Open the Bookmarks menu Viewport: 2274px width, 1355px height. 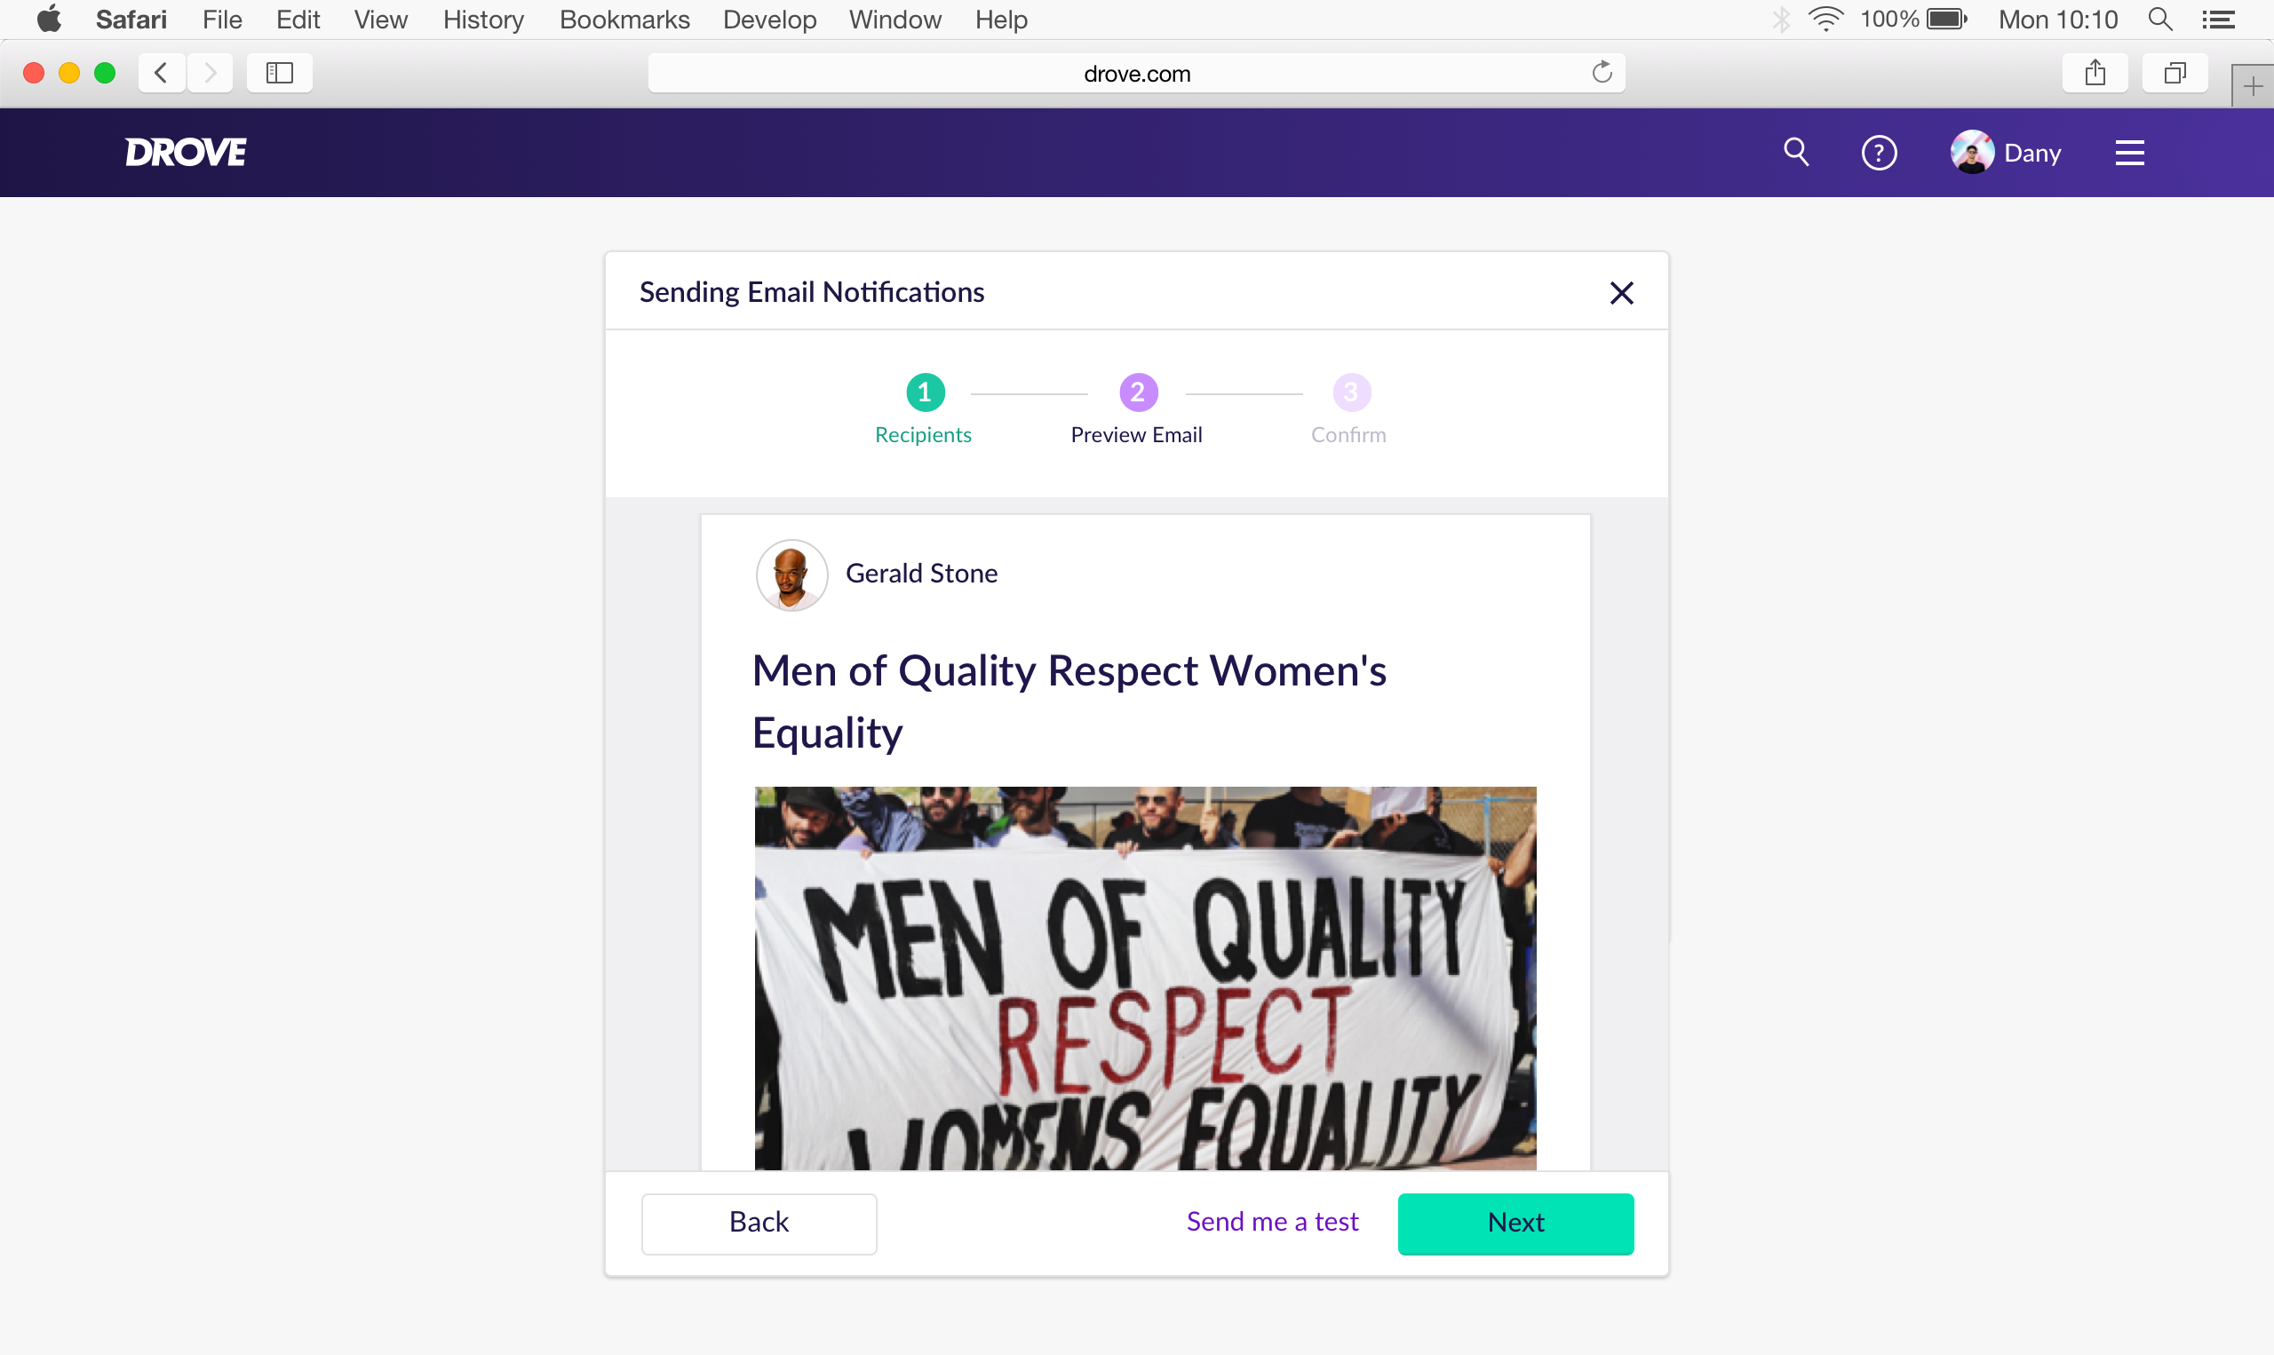coord(624,20)
